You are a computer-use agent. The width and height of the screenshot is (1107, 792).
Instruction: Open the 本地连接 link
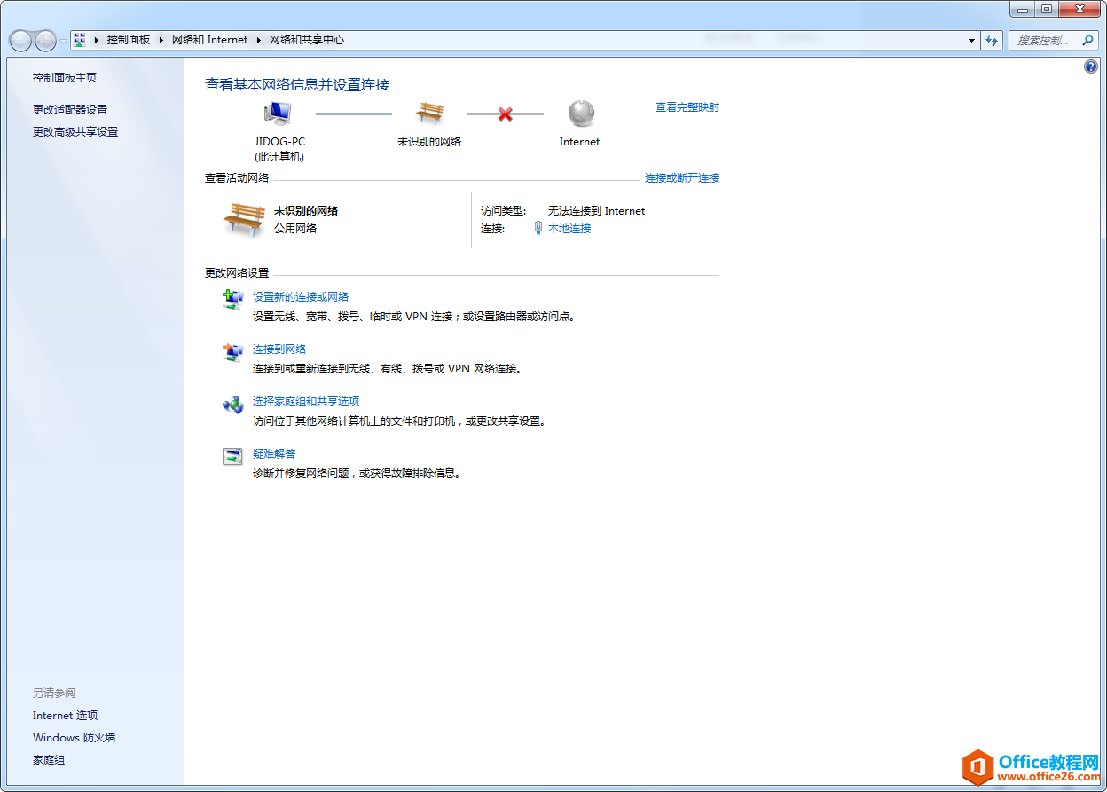pyautogui.click(x=569, y=228)
